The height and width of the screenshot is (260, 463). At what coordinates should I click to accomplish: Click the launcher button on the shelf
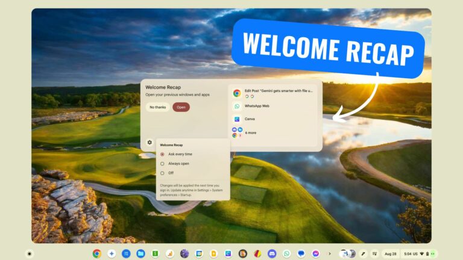pyautogui.click(x=30, y=253)
